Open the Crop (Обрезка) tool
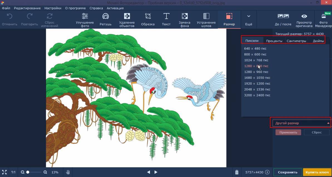This screenshot has width=332, height=177. [x=148, y=19]
